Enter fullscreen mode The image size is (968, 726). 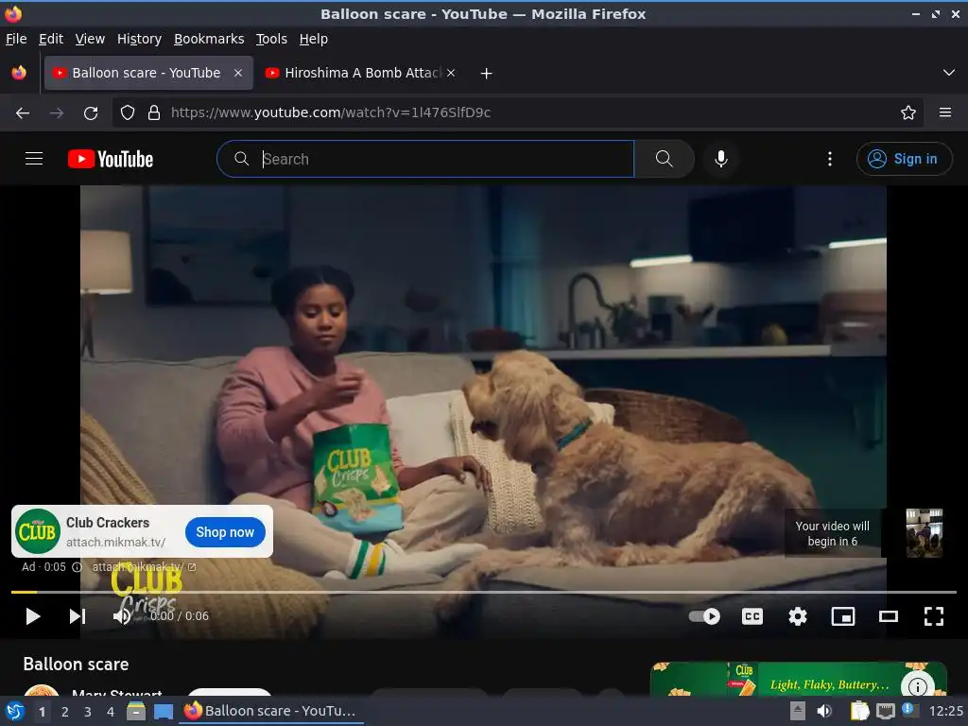click(933, 616)
